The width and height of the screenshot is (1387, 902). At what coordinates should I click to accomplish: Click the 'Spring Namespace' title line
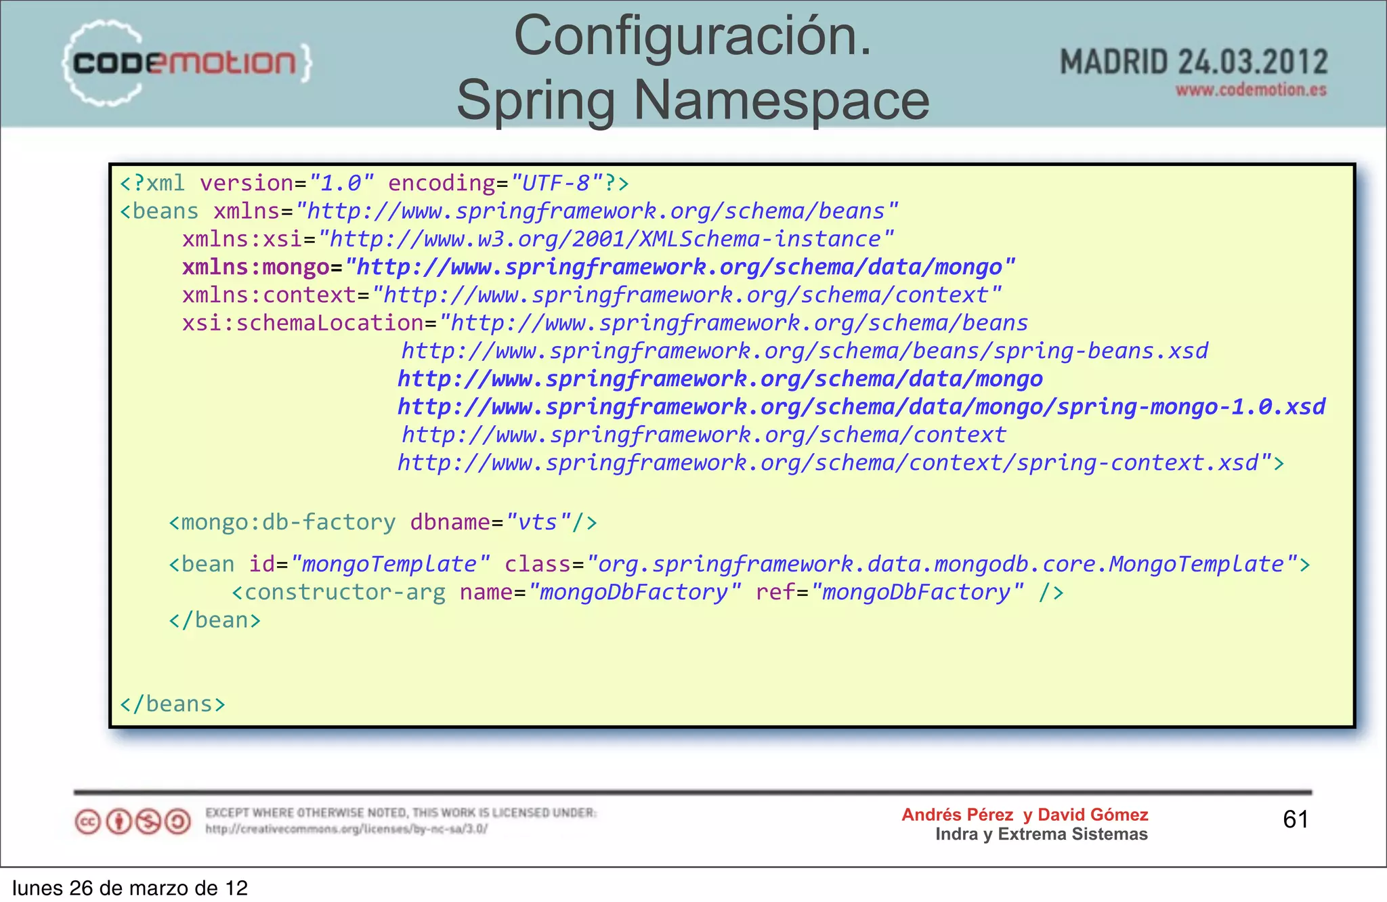(693, 100)
